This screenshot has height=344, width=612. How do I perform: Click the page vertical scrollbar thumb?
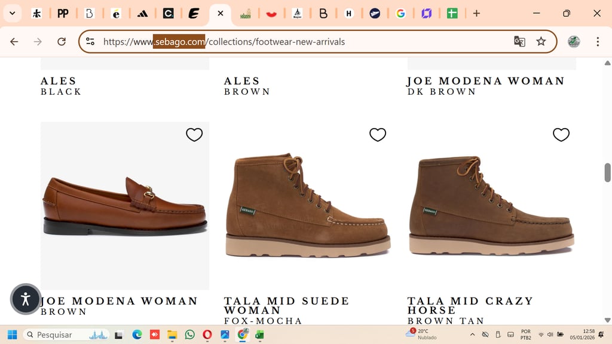[x=607, y=173]
